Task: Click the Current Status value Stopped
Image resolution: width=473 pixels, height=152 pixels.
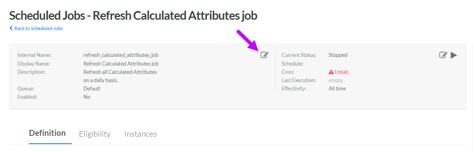Action: tap(338, 55)
